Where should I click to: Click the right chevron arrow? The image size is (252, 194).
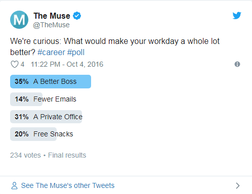(238, 185)
